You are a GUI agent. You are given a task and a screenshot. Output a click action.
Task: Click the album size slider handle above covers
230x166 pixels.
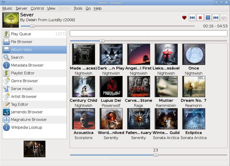[102, 41]
